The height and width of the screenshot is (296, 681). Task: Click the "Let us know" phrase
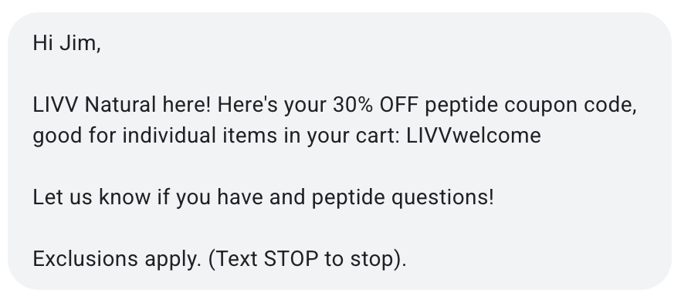pos(92,197)
